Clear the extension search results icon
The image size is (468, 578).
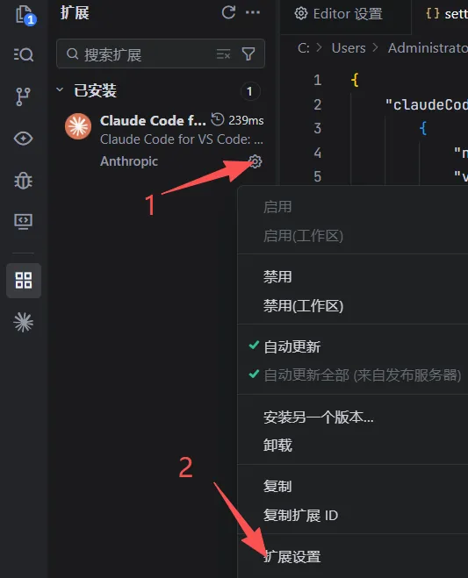[223, 54]
